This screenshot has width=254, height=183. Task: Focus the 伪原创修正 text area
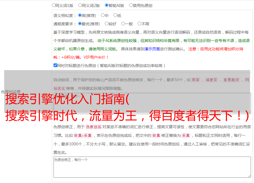point(152,167)
